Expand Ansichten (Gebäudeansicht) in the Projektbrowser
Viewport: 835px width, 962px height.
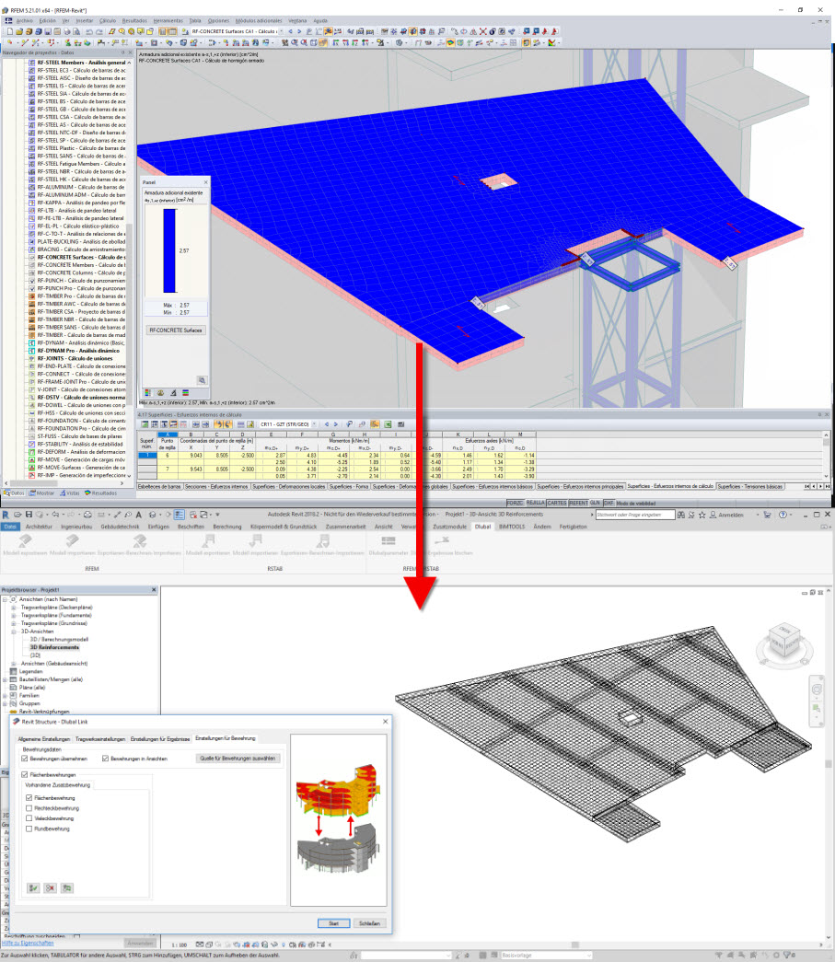(14, 662)
